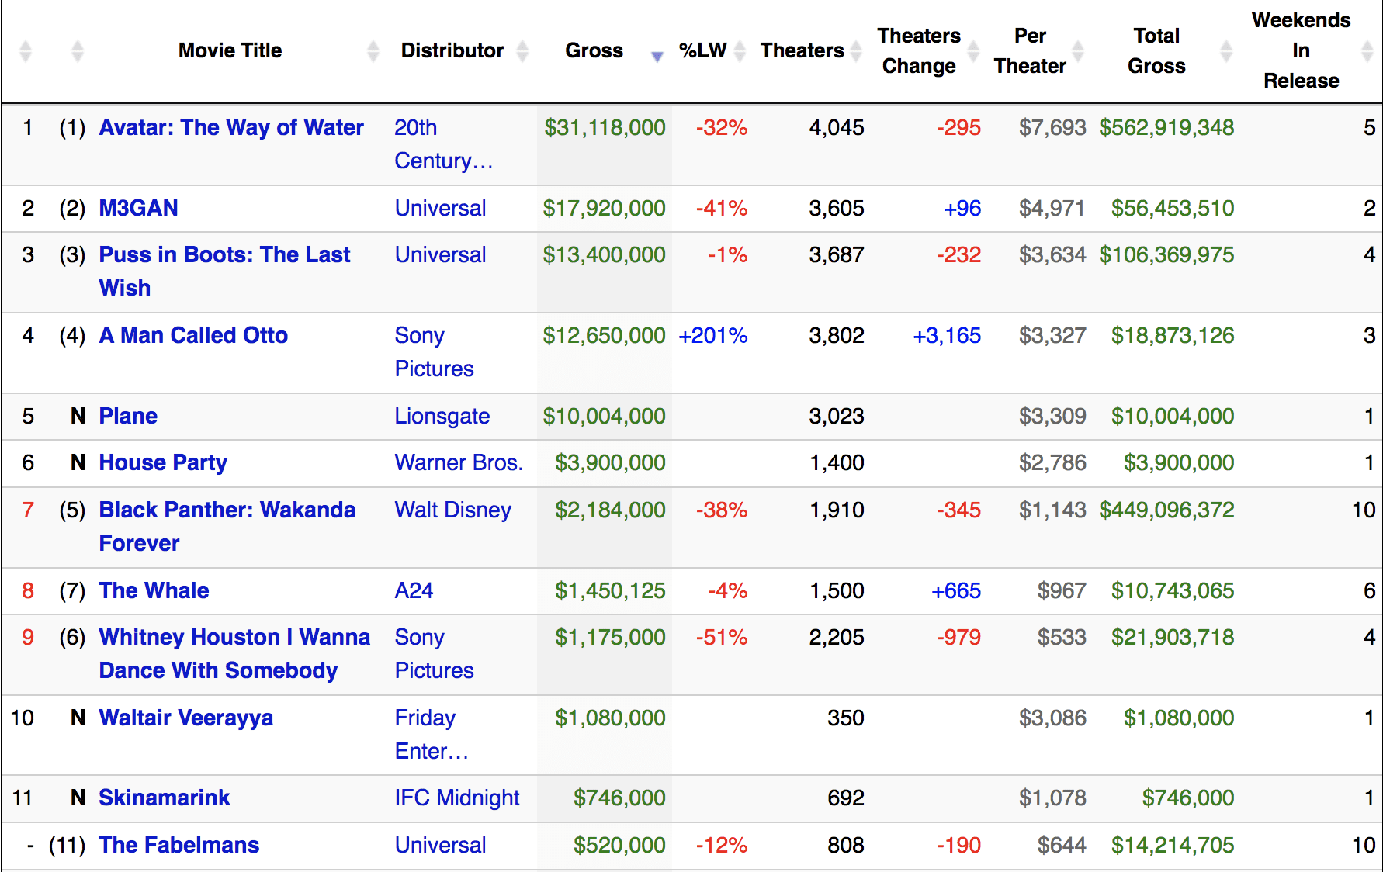Open the Friday Enter… distributor link

click(432, 734)
